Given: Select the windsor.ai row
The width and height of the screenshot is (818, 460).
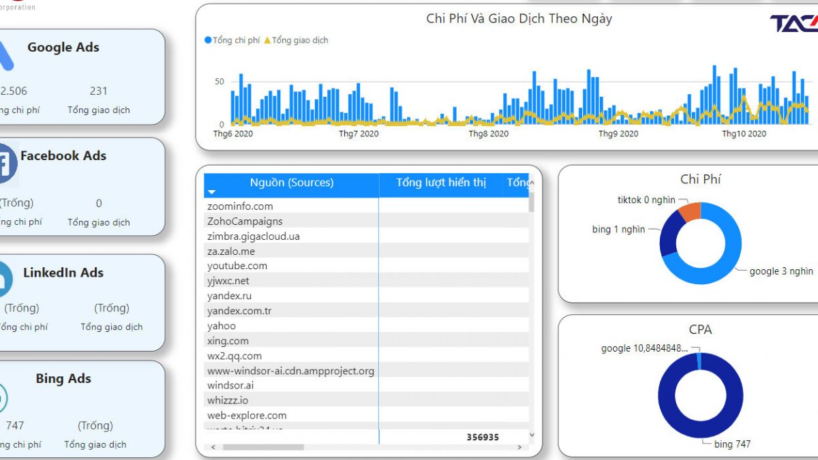Looking at the screenshot, I should coord(367,385).
